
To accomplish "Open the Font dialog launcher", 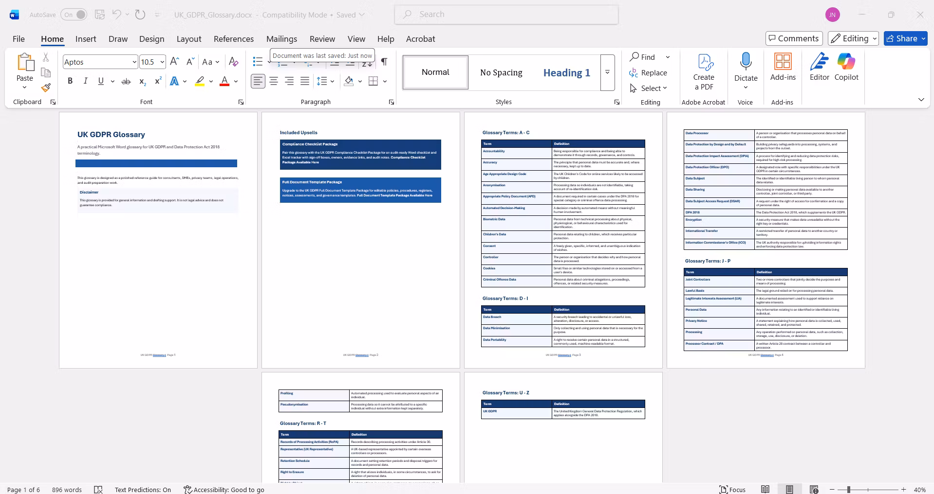I will [241, 102].
